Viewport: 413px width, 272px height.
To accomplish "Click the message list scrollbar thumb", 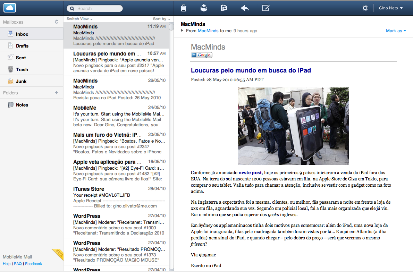I will [x=171, y=27].
